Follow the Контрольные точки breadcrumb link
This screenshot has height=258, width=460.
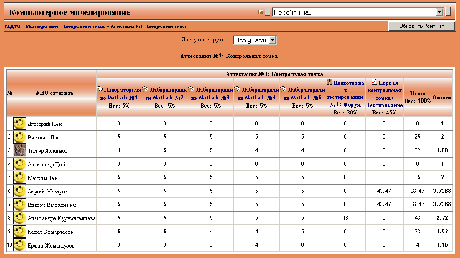tap(84, 26)
